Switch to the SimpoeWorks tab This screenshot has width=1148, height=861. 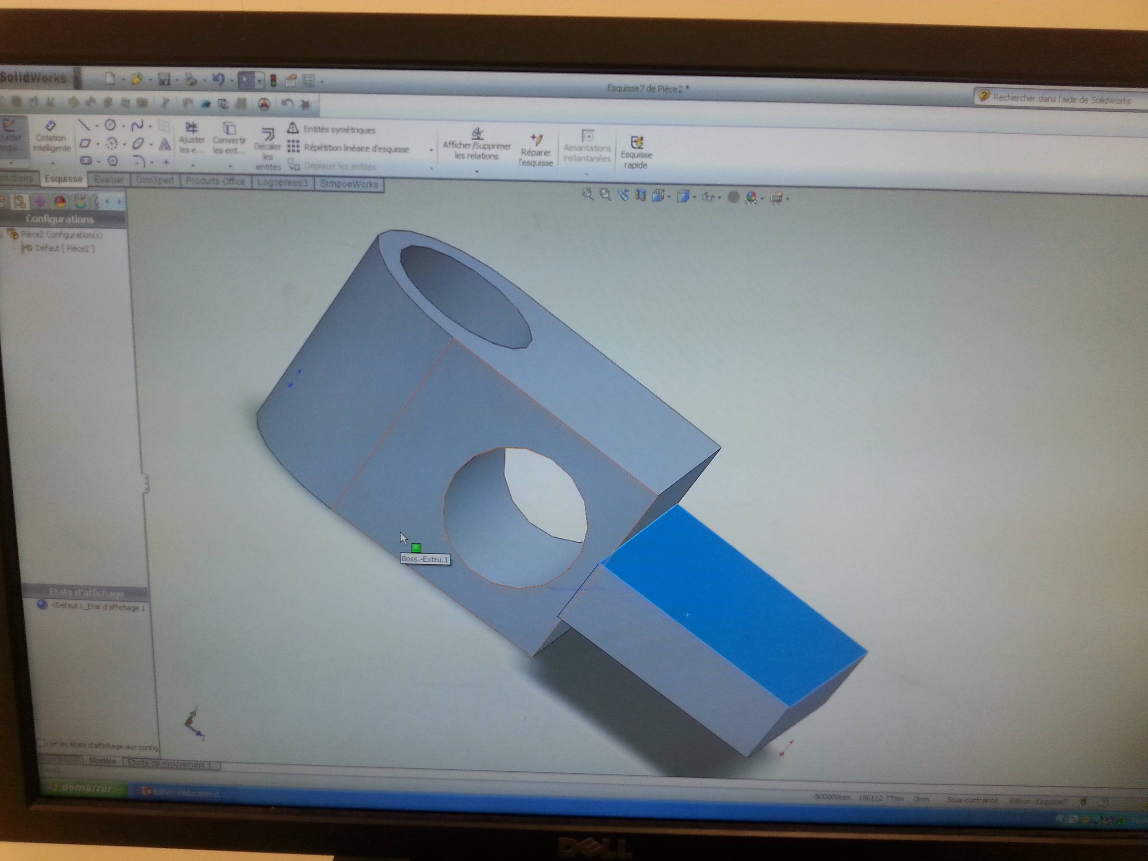coord(349,184)
